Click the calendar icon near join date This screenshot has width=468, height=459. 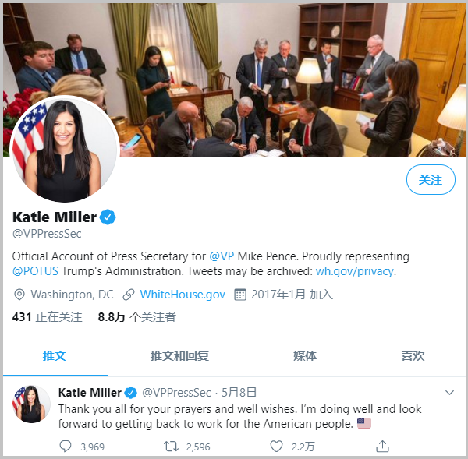240,295
